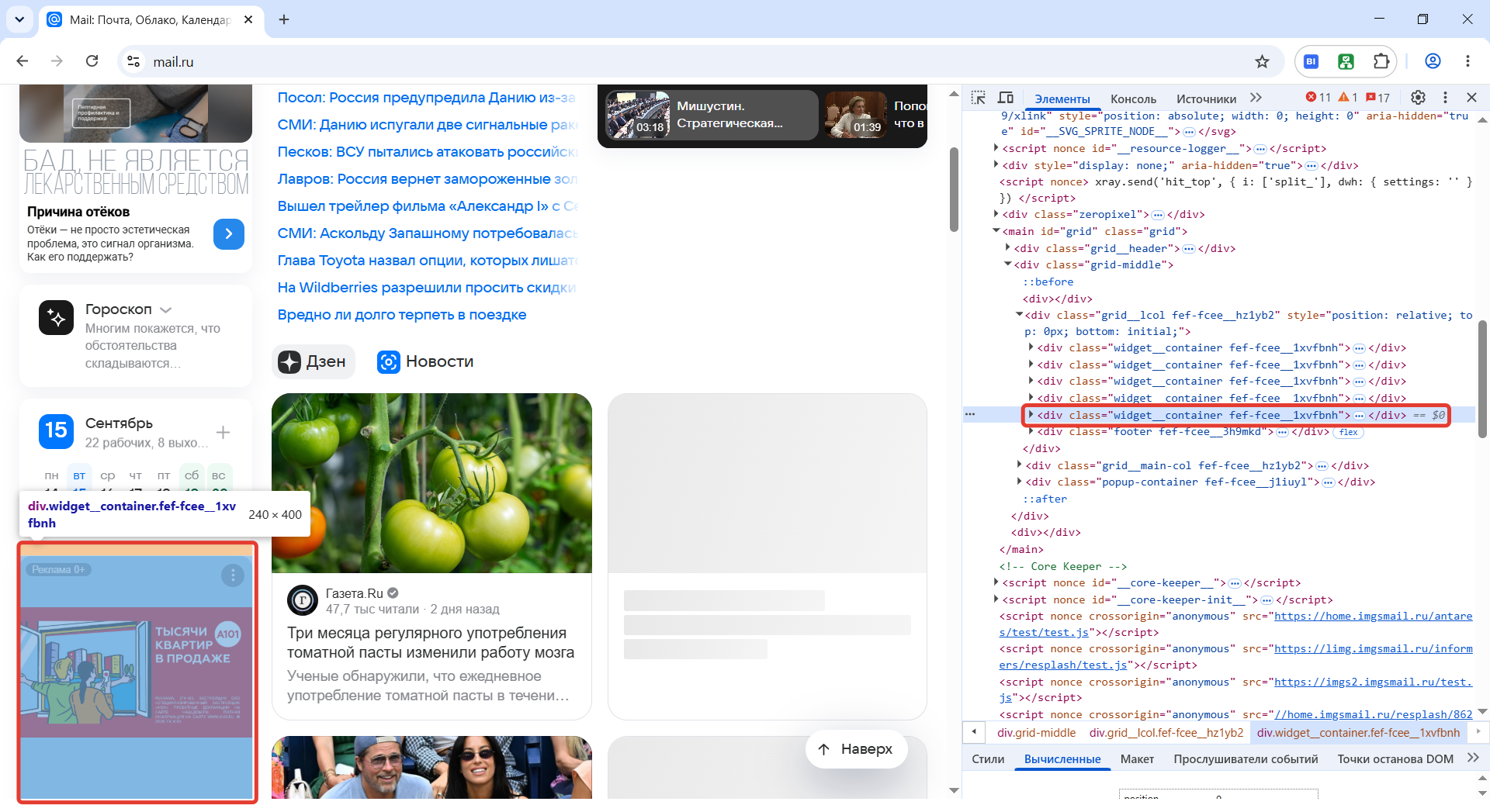Collapse the main id="grid" node
Screen dimensions: 1490x805
tap(996, 231)
